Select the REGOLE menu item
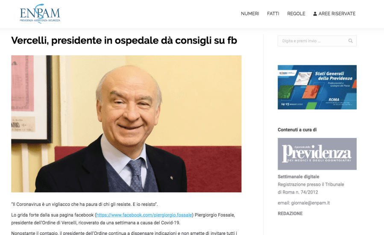Image resolution: width=384 pixels, height=235 pixels. [296, 14]
